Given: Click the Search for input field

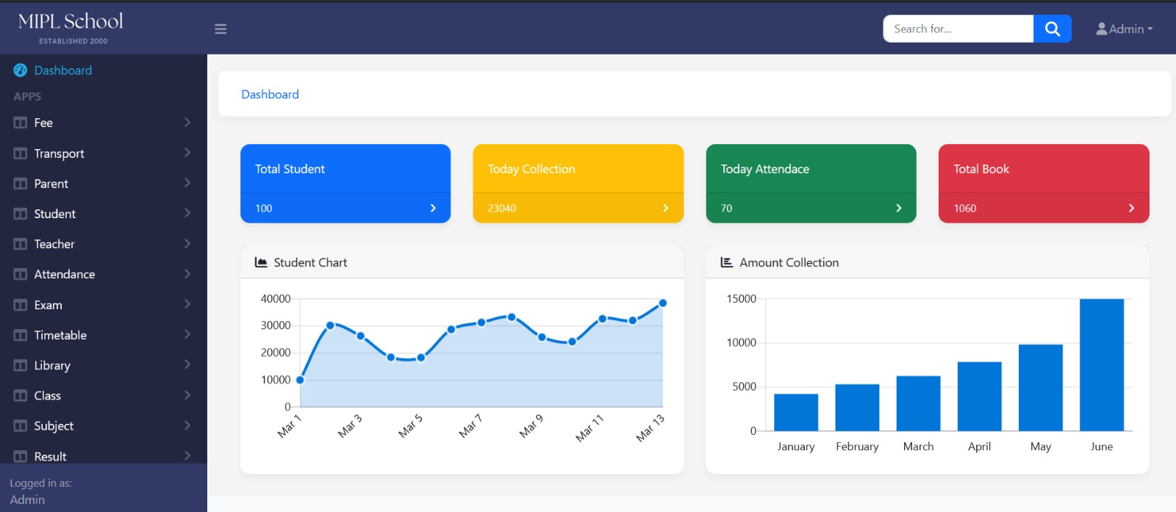Looking at the screenshot, I should [x=958, y=29].
